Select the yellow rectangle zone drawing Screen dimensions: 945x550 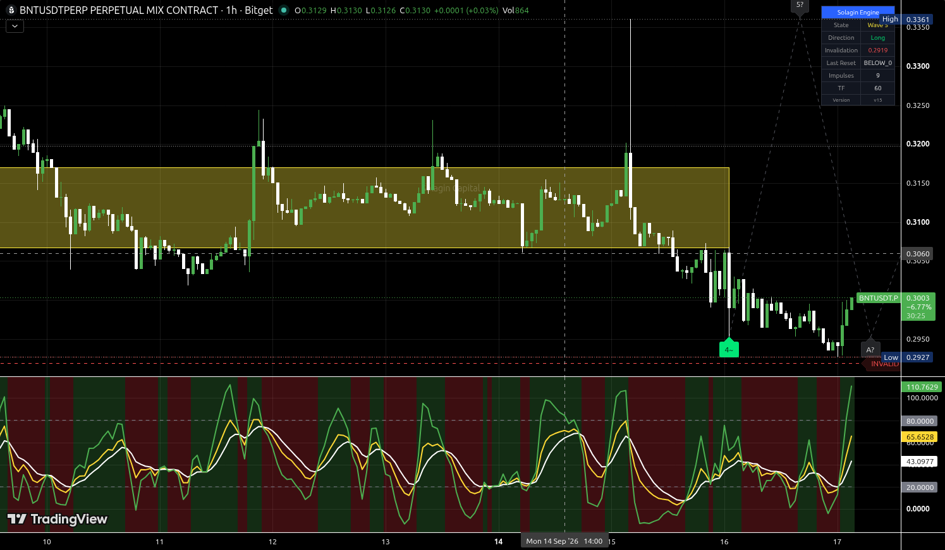[x=365, y=208]
